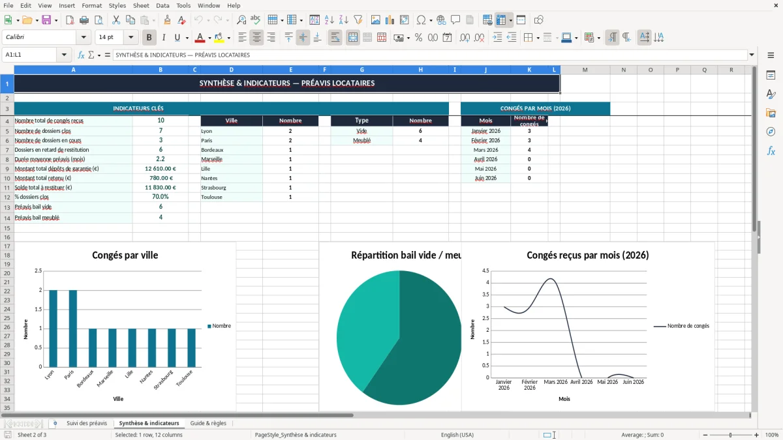Open Find & Replace

point(241,20)
